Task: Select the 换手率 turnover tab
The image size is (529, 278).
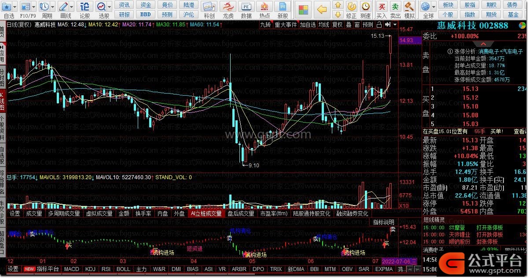Action: pos(143,213)
